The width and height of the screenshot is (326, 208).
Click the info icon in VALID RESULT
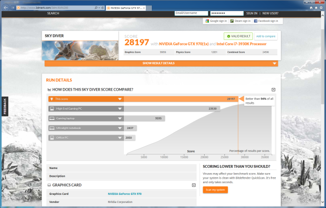pyautogui.click(x=229, y=36)
